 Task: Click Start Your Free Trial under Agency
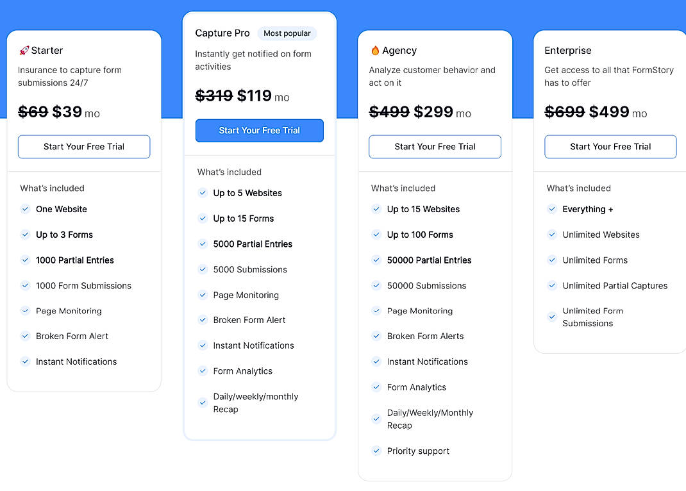(435, 147)
